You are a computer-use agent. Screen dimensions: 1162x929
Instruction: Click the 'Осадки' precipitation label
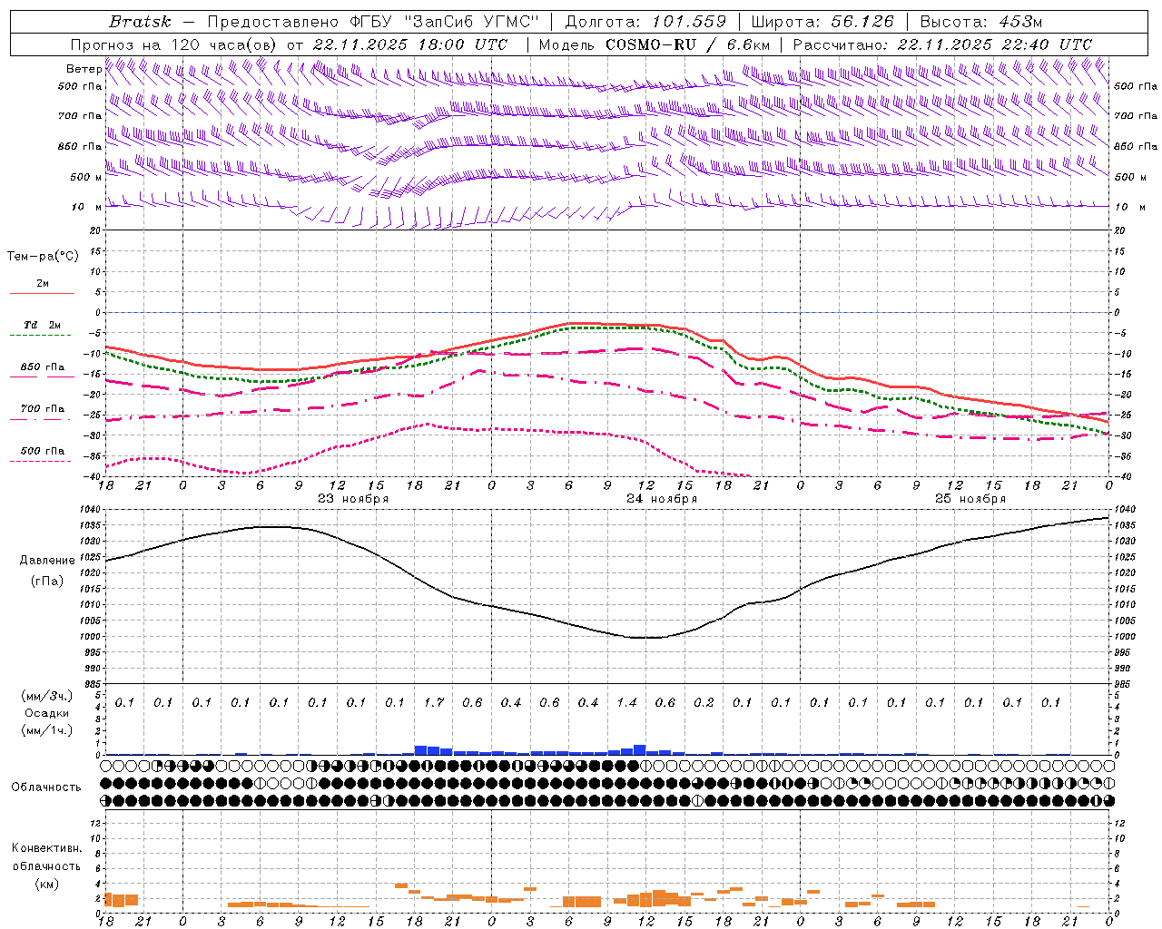(x=45, y=713)
